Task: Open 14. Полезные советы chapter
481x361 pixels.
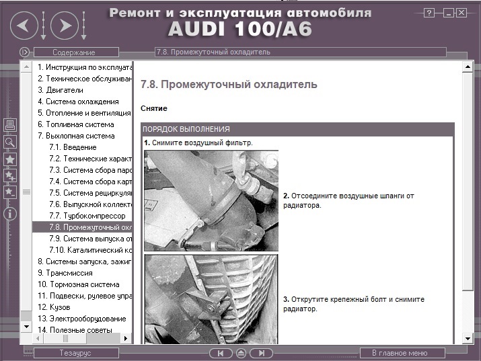Action: coord(75,330)
